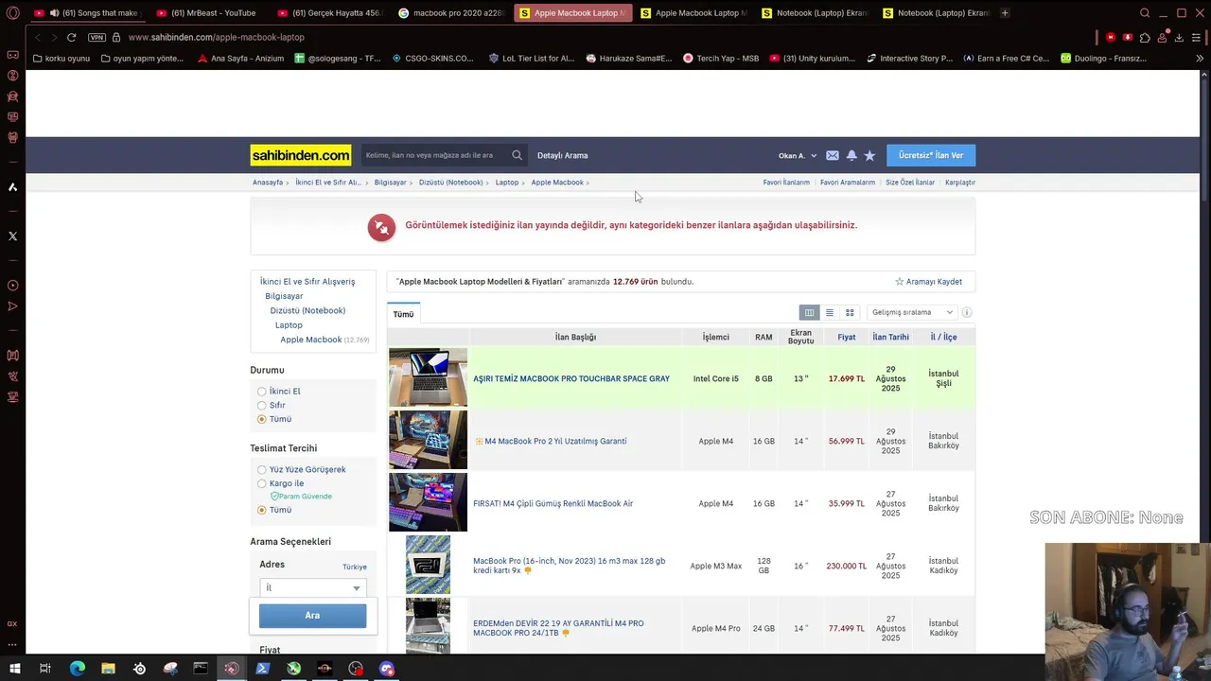
Task: Select Dizüstü (Notebook) category tree item
Action: [x=307, y=310]
